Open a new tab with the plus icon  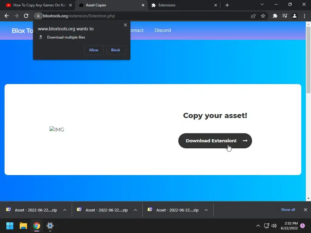tap(227, 5)
